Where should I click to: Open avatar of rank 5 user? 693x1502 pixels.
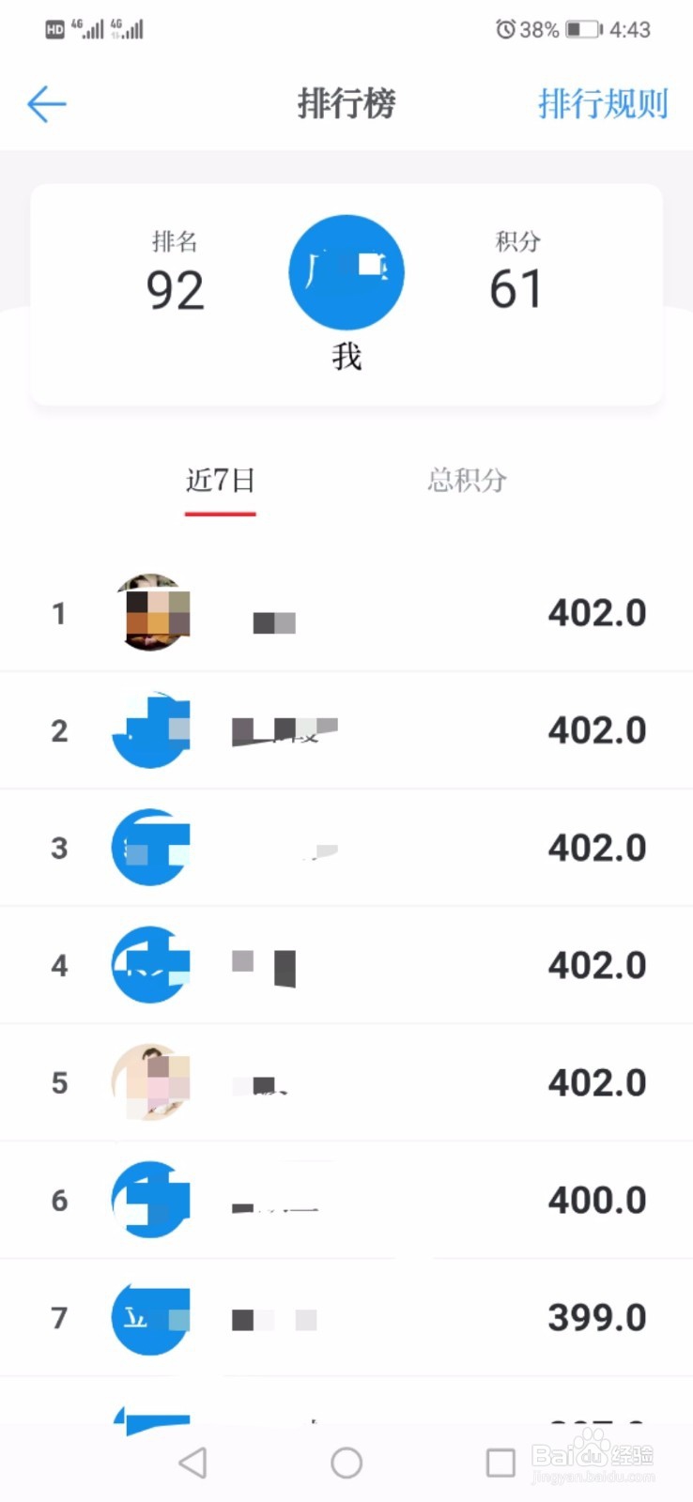pos(151,1082)
